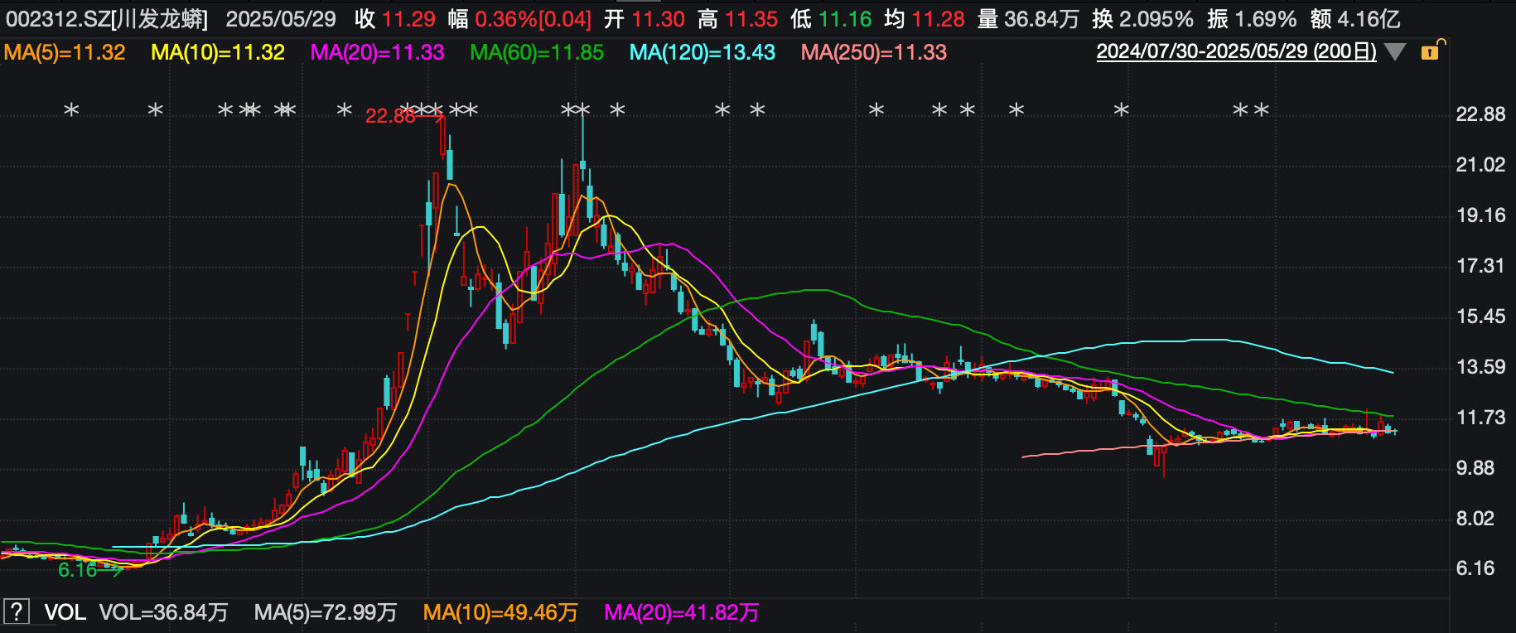Open the gray triangle date range dropdown
This screenshot has height=633, width=1516.
tap(1395, 52)
